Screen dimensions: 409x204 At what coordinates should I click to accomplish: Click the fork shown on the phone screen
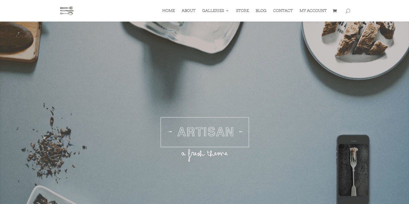click(x=353, y=170)
